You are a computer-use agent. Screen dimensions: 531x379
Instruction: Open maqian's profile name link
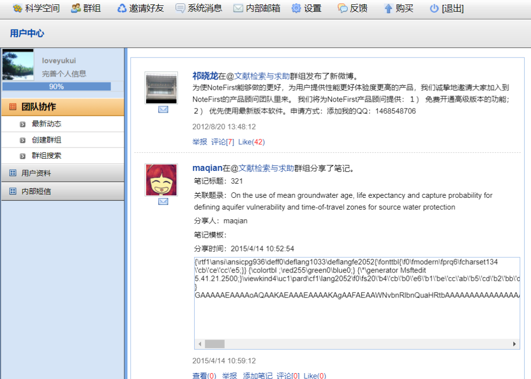[x=207, y=168]
